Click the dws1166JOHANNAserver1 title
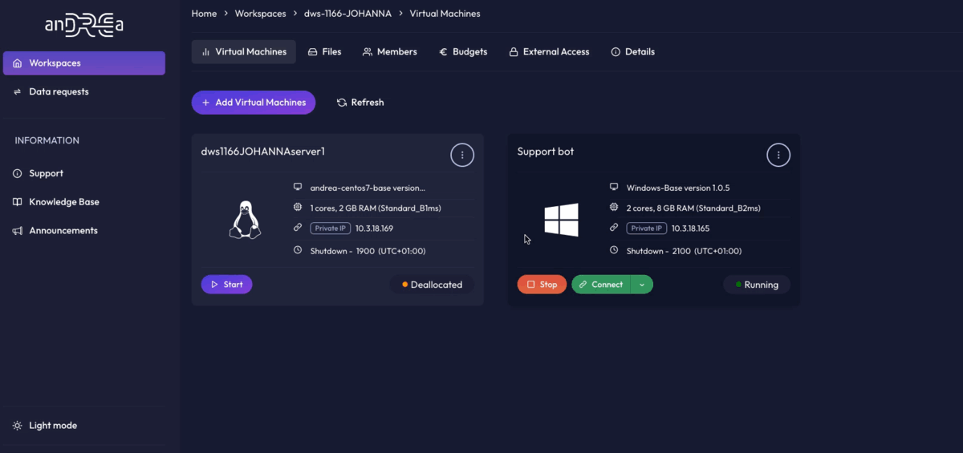The height and width of the screenshot is (453, 963). 262,152
